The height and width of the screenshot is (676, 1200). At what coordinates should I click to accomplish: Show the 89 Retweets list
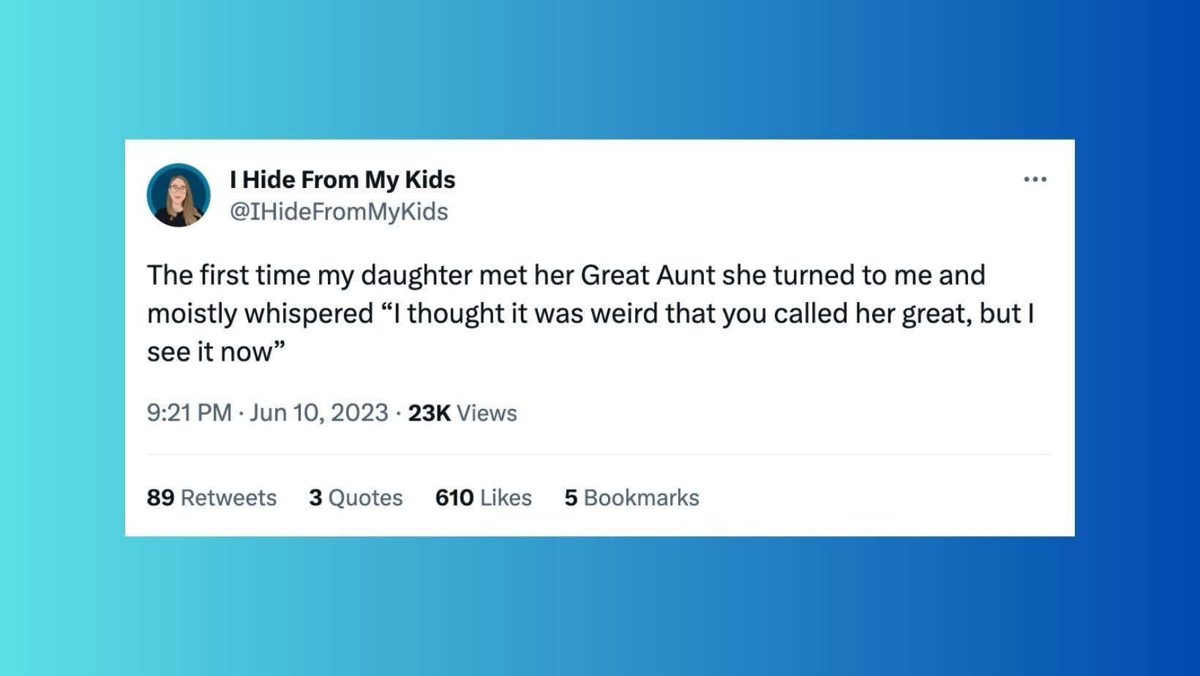[x=211, y=497]
